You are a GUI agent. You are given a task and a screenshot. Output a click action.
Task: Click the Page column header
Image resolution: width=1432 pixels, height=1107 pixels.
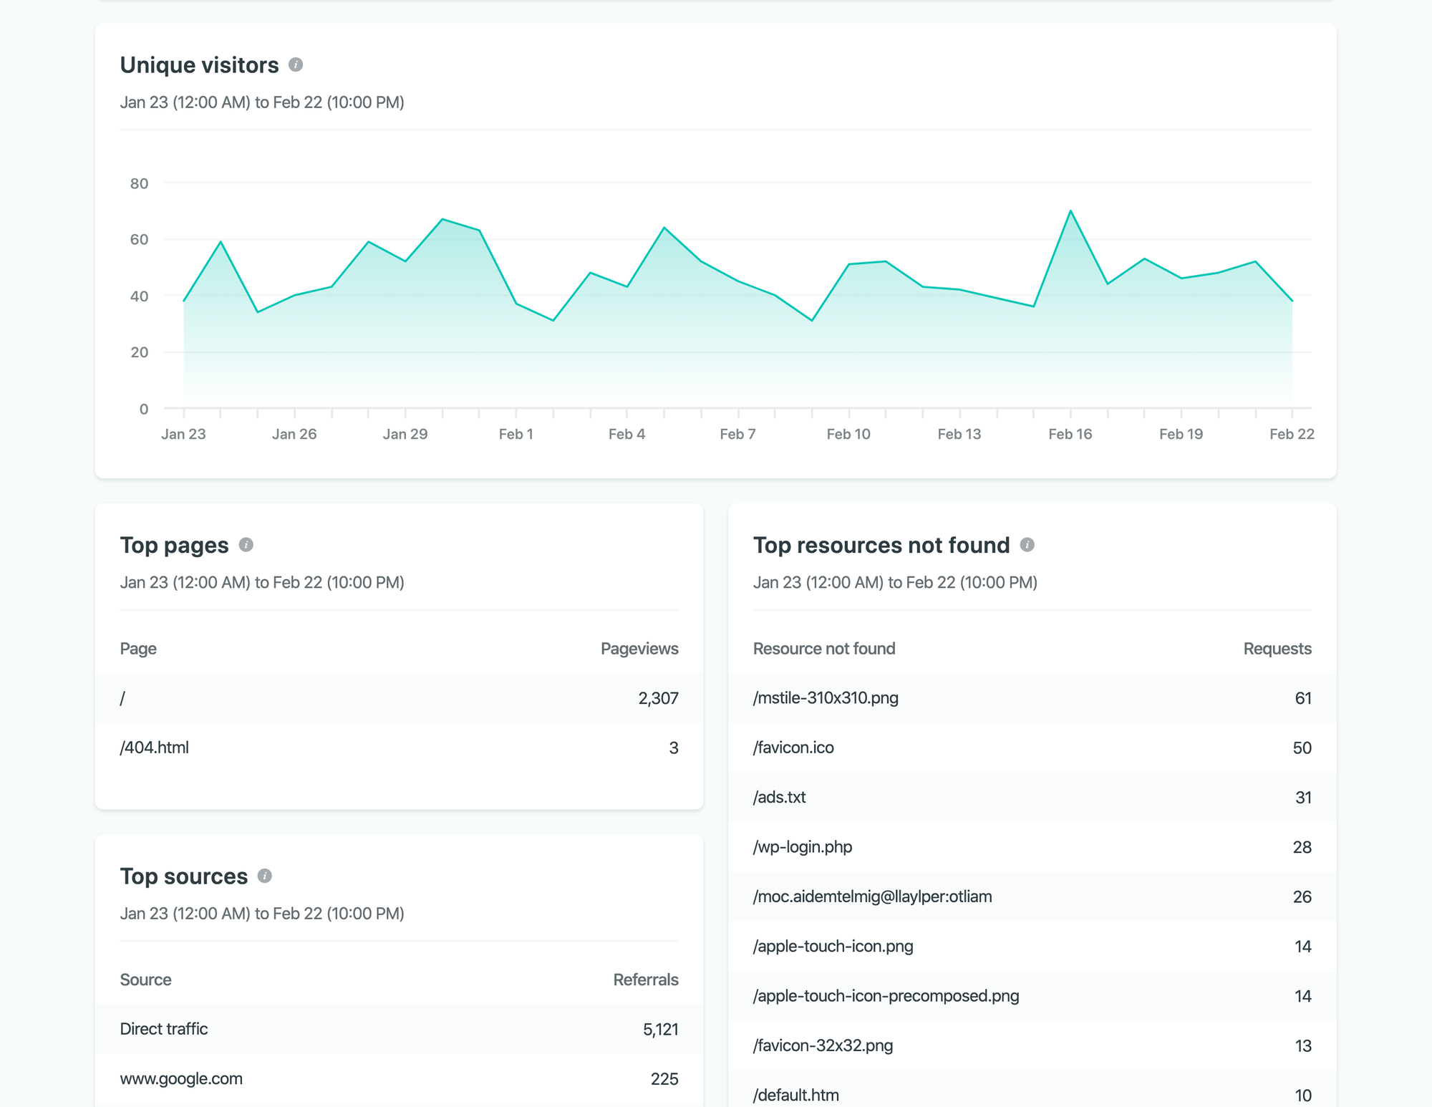coord(138,649)
